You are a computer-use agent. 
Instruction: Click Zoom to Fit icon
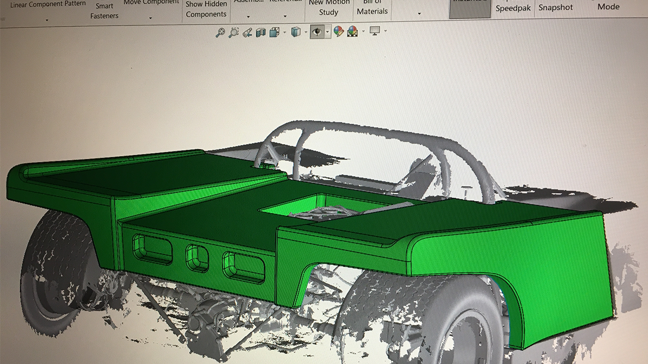220,32
